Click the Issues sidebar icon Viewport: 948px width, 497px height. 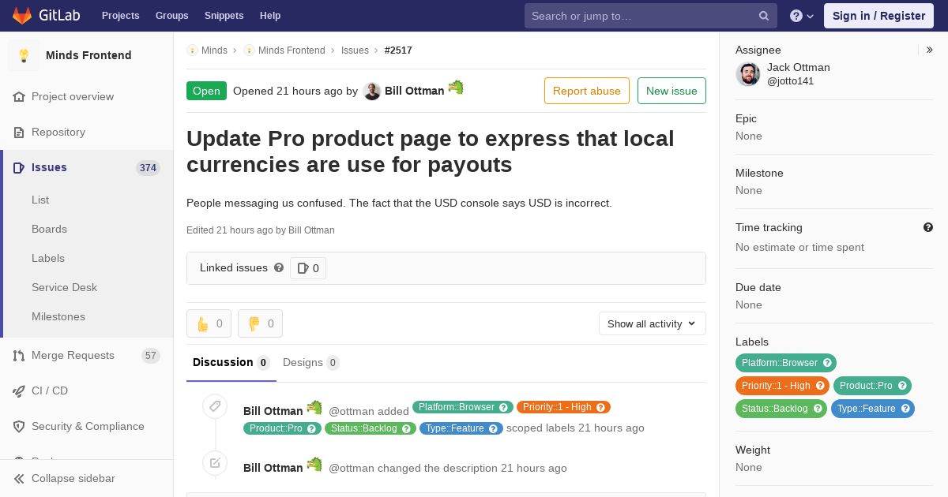[19, 167]
